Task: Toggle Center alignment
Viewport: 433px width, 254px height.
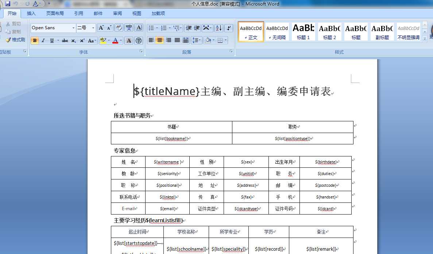Action: pos(160,41)
